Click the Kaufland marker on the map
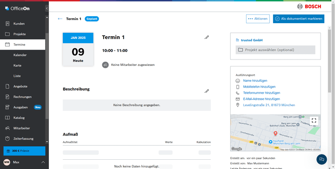The width and height of the screenshot is (335, 169). (x=270, y=142)
